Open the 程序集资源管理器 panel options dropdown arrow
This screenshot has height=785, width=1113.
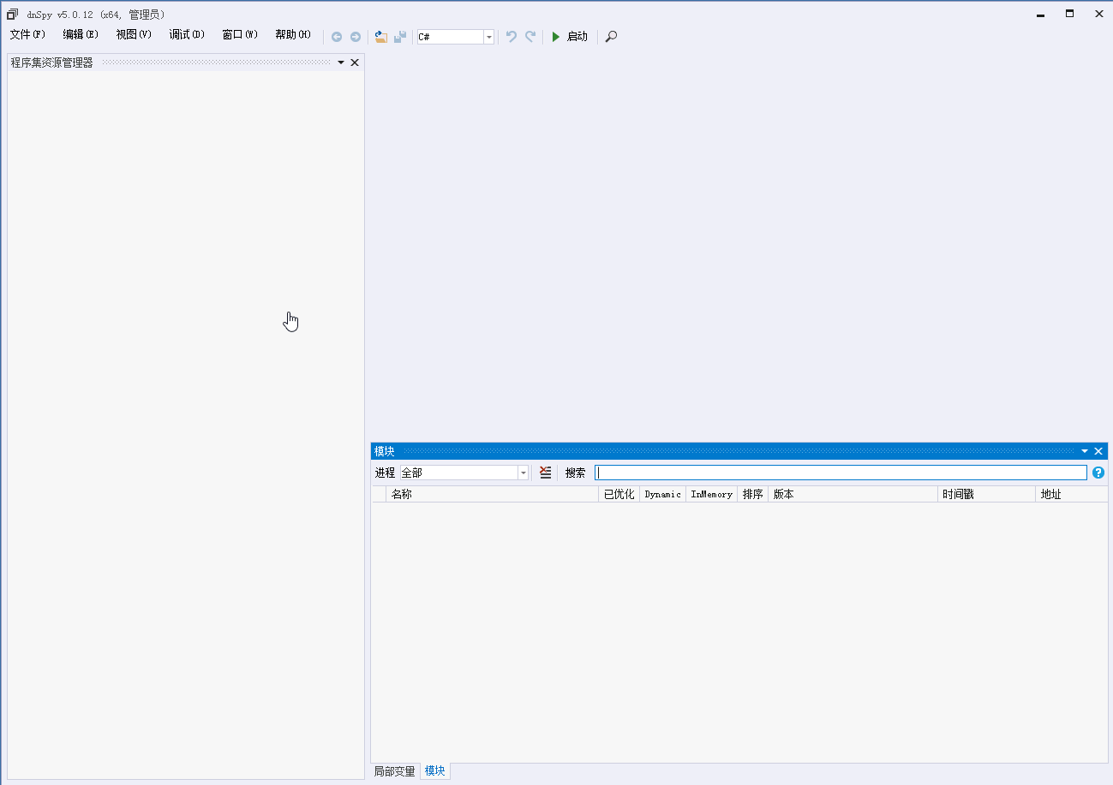tap(340, 62)
